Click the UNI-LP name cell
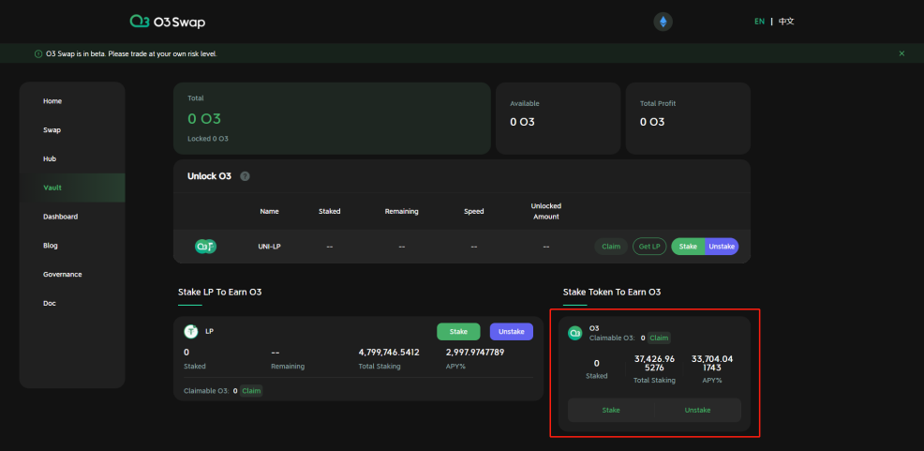 point(269,247)
